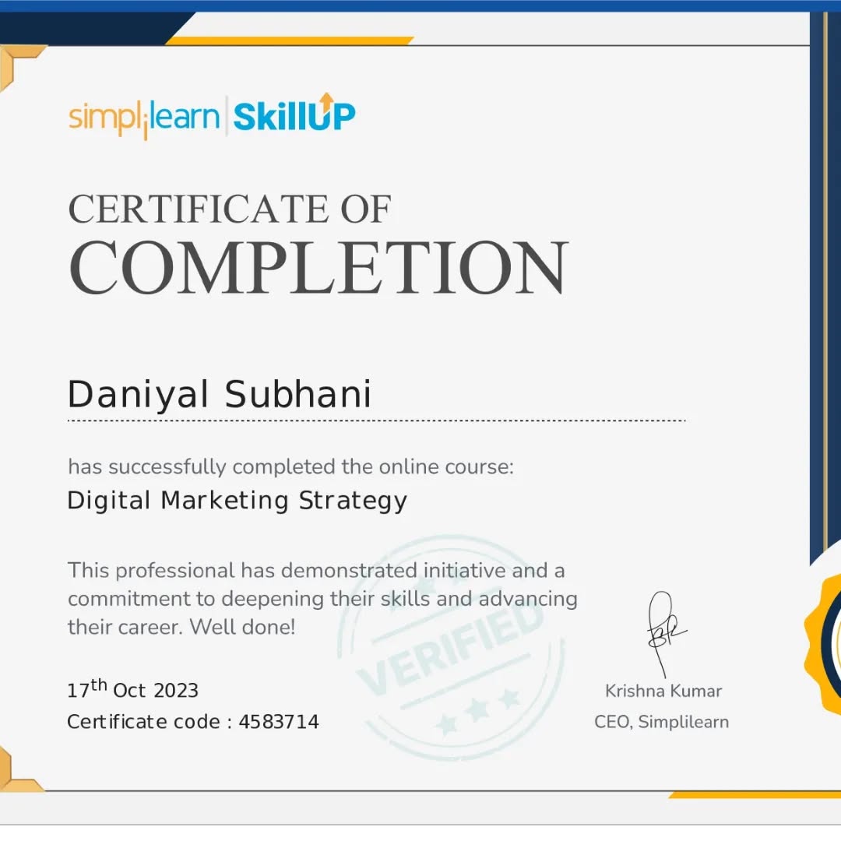This screenshot has width=841, height=841.
Task: Click the date '17th Oct 2023'
Action: coord(132,688)
